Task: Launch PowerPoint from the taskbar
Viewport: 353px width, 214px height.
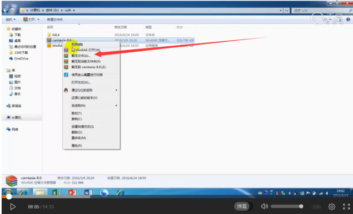Action: tap(72, 193)
